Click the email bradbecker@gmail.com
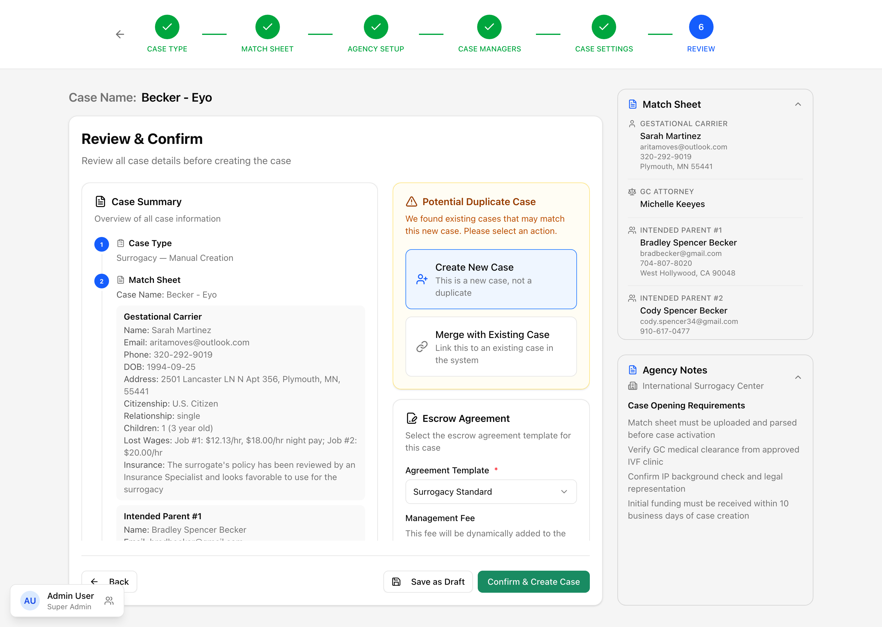 click(x=681, y=253)
